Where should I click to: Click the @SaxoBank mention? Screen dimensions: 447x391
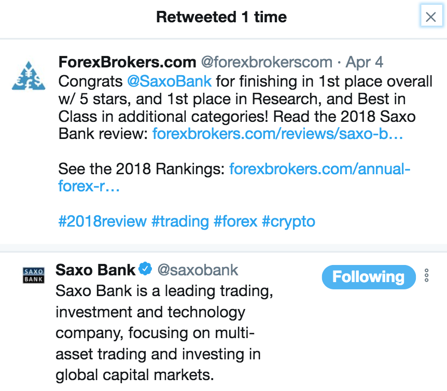[170, 81]
